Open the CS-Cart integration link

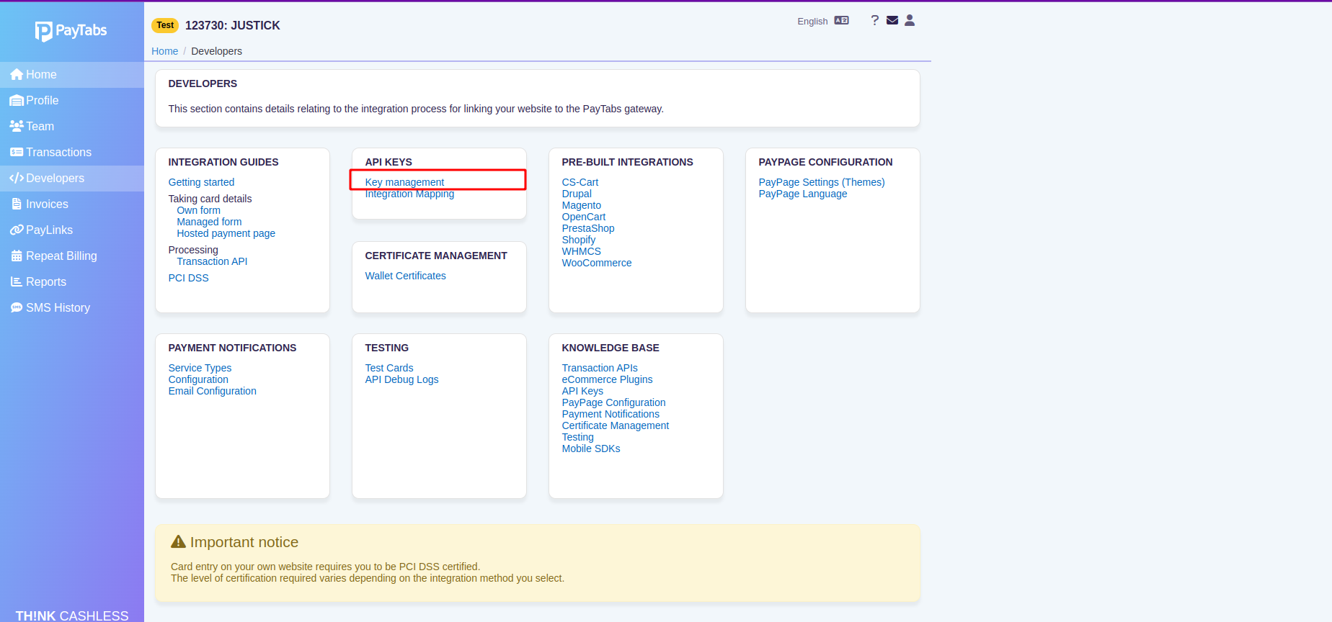(580, 182)
